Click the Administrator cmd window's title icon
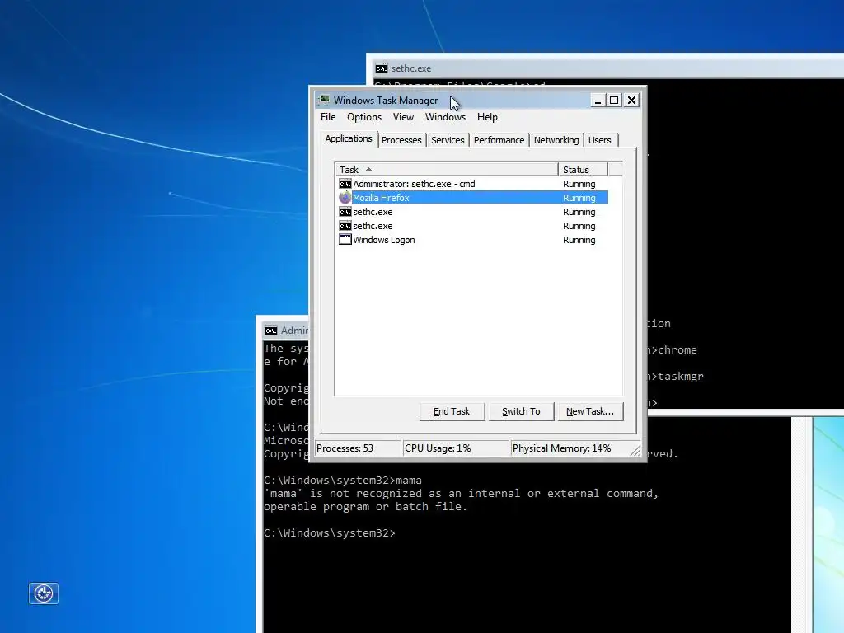This screenshot has height=633, width=844. [271, 330]
